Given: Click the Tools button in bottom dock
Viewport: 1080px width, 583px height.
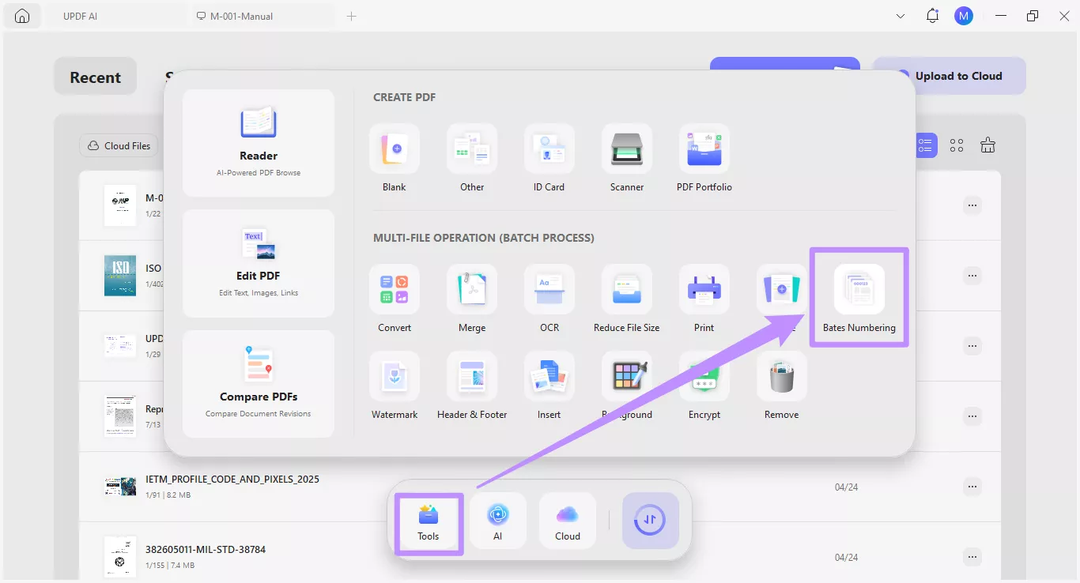Looking at the screenshot, I should point(429,521).
